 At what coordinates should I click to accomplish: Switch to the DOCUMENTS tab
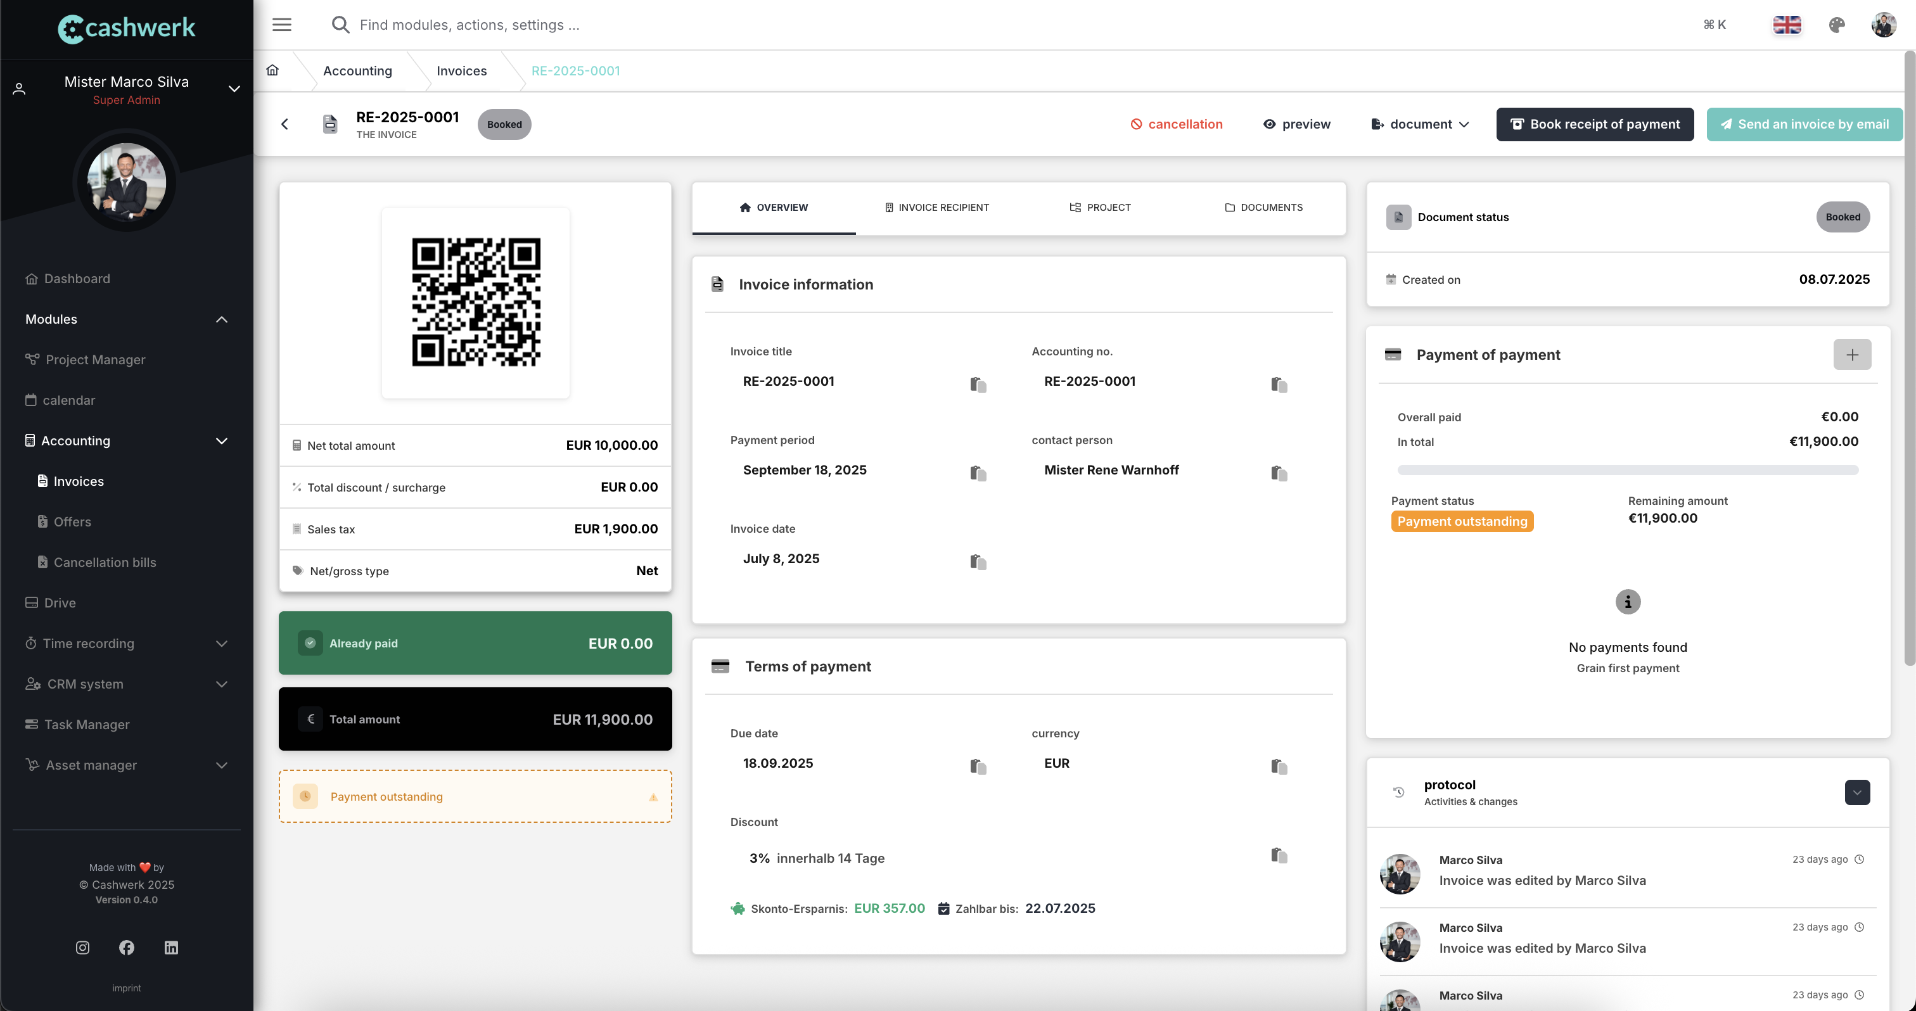[1263, 207]
